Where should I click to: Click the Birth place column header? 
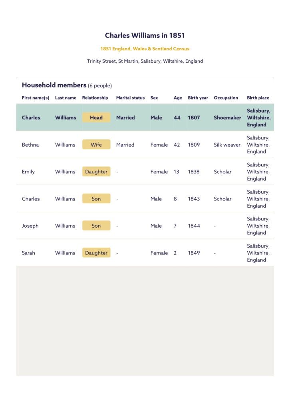point(258,98)
